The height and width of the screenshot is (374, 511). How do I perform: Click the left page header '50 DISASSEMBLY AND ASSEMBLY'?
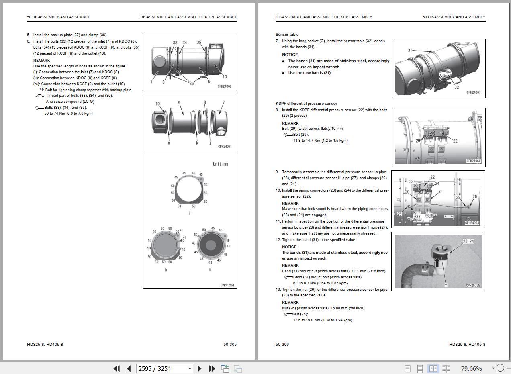click(x=58, y=17)
